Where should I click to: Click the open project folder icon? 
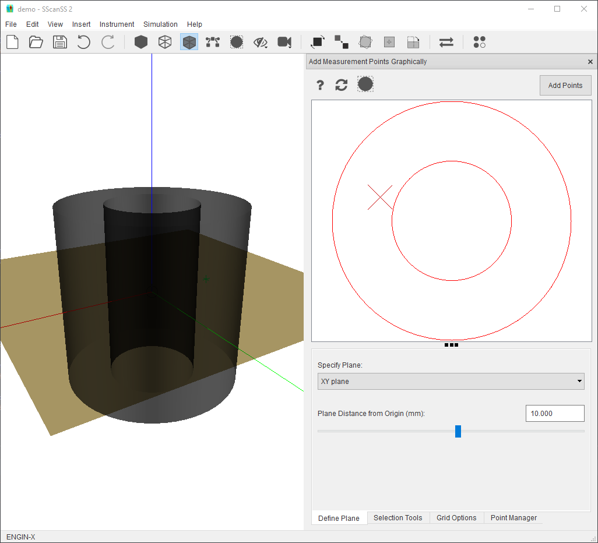36,42
